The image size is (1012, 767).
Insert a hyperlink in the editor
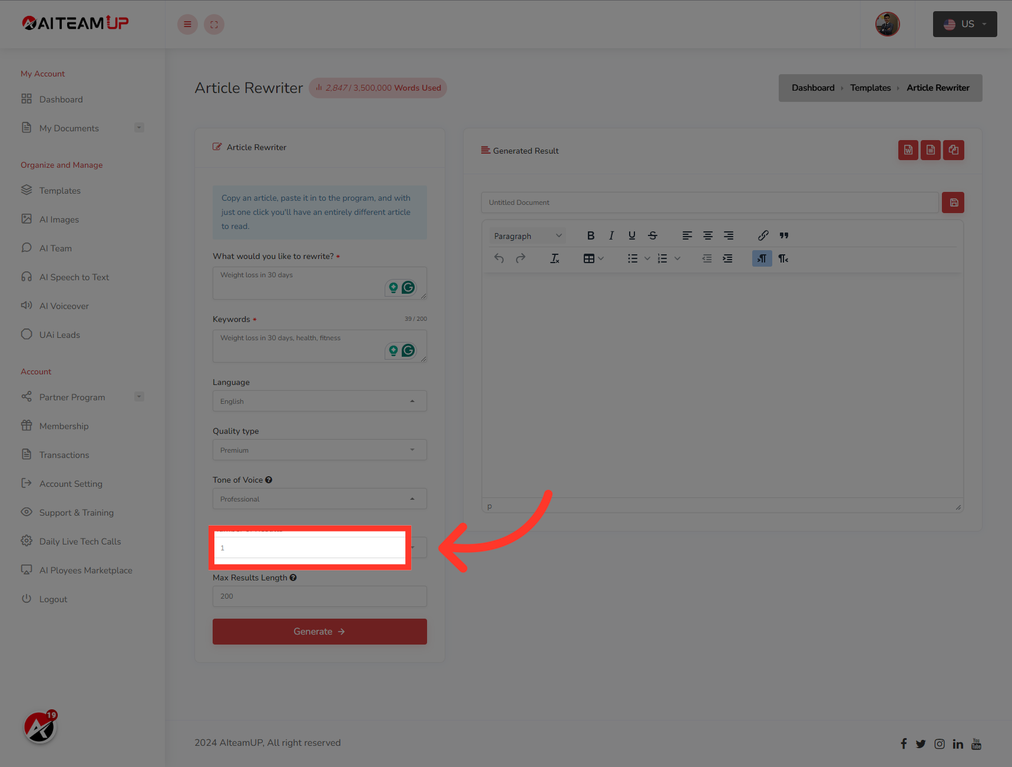[x=763, y=235]
